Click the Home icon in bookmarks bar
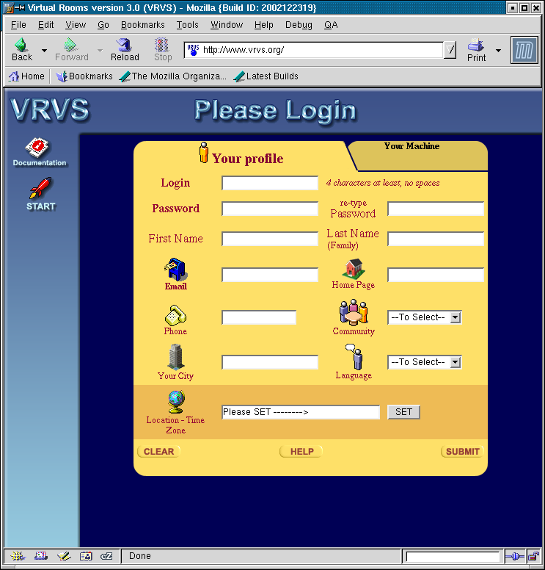This screenshot has width=545, height=570. point(14,76)
